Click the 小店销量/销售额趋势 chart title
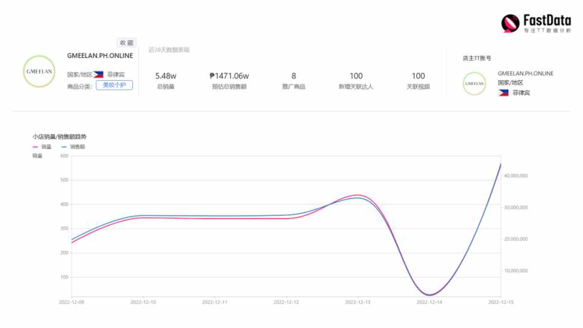Screen dimensions: 583x328 tap(60, 137)
